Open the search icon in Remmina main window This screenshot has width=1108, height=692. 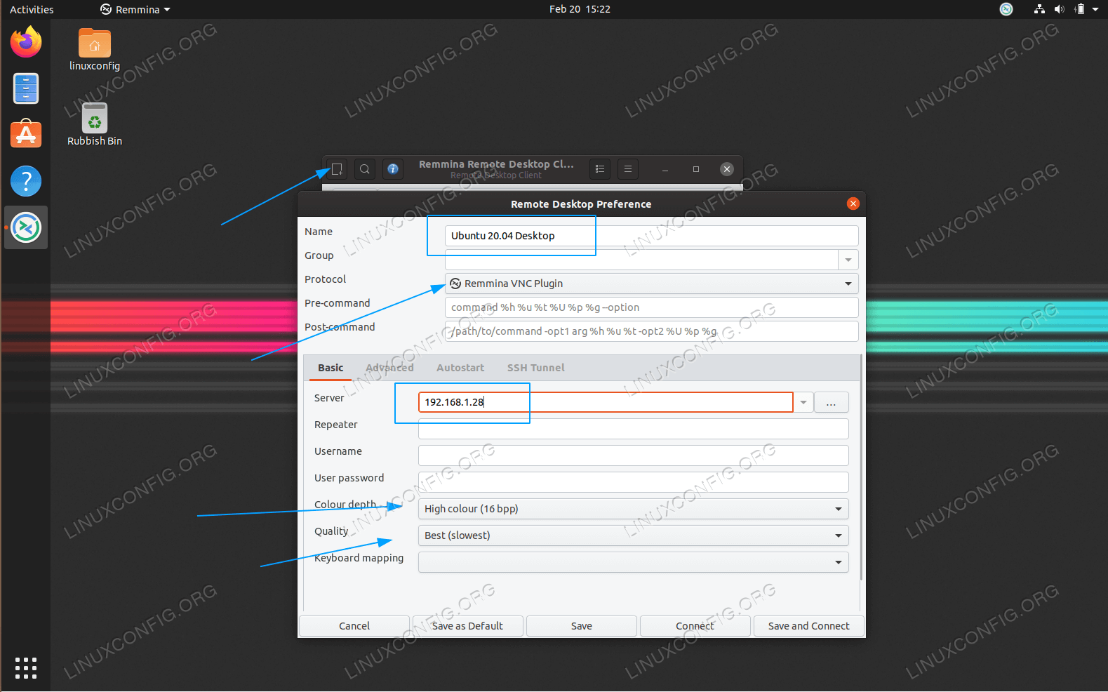pos(365,168)
